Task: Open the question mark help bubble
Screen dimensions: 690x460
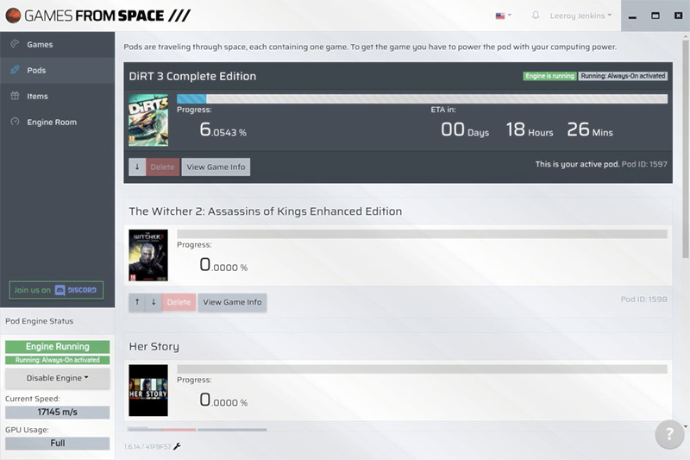Action: click(669, 434)
